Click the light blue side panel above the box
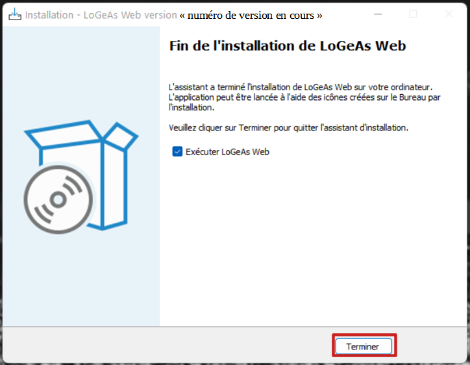The image size is (470, 365). pos(81,71)
